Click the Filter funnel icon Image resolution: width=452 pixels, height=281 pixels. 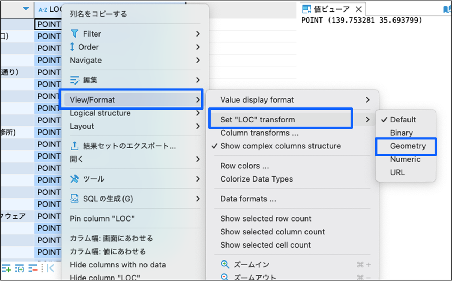click(74, 34)
